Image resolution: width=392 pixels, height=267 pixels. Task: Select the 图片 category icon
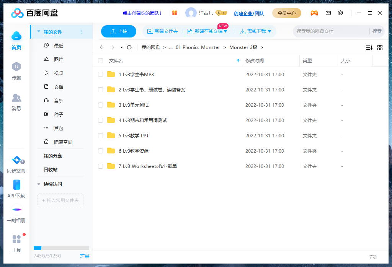46,59
